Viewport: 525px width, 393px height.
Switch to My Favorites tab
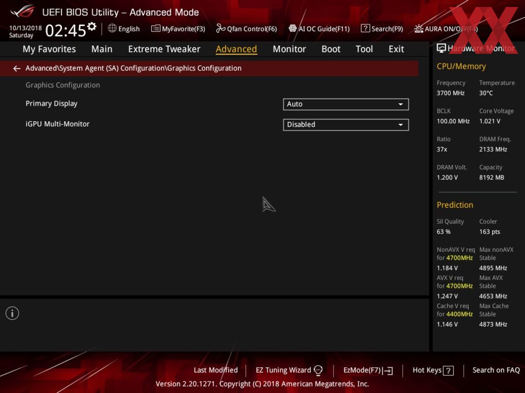(x=49, y=49)
